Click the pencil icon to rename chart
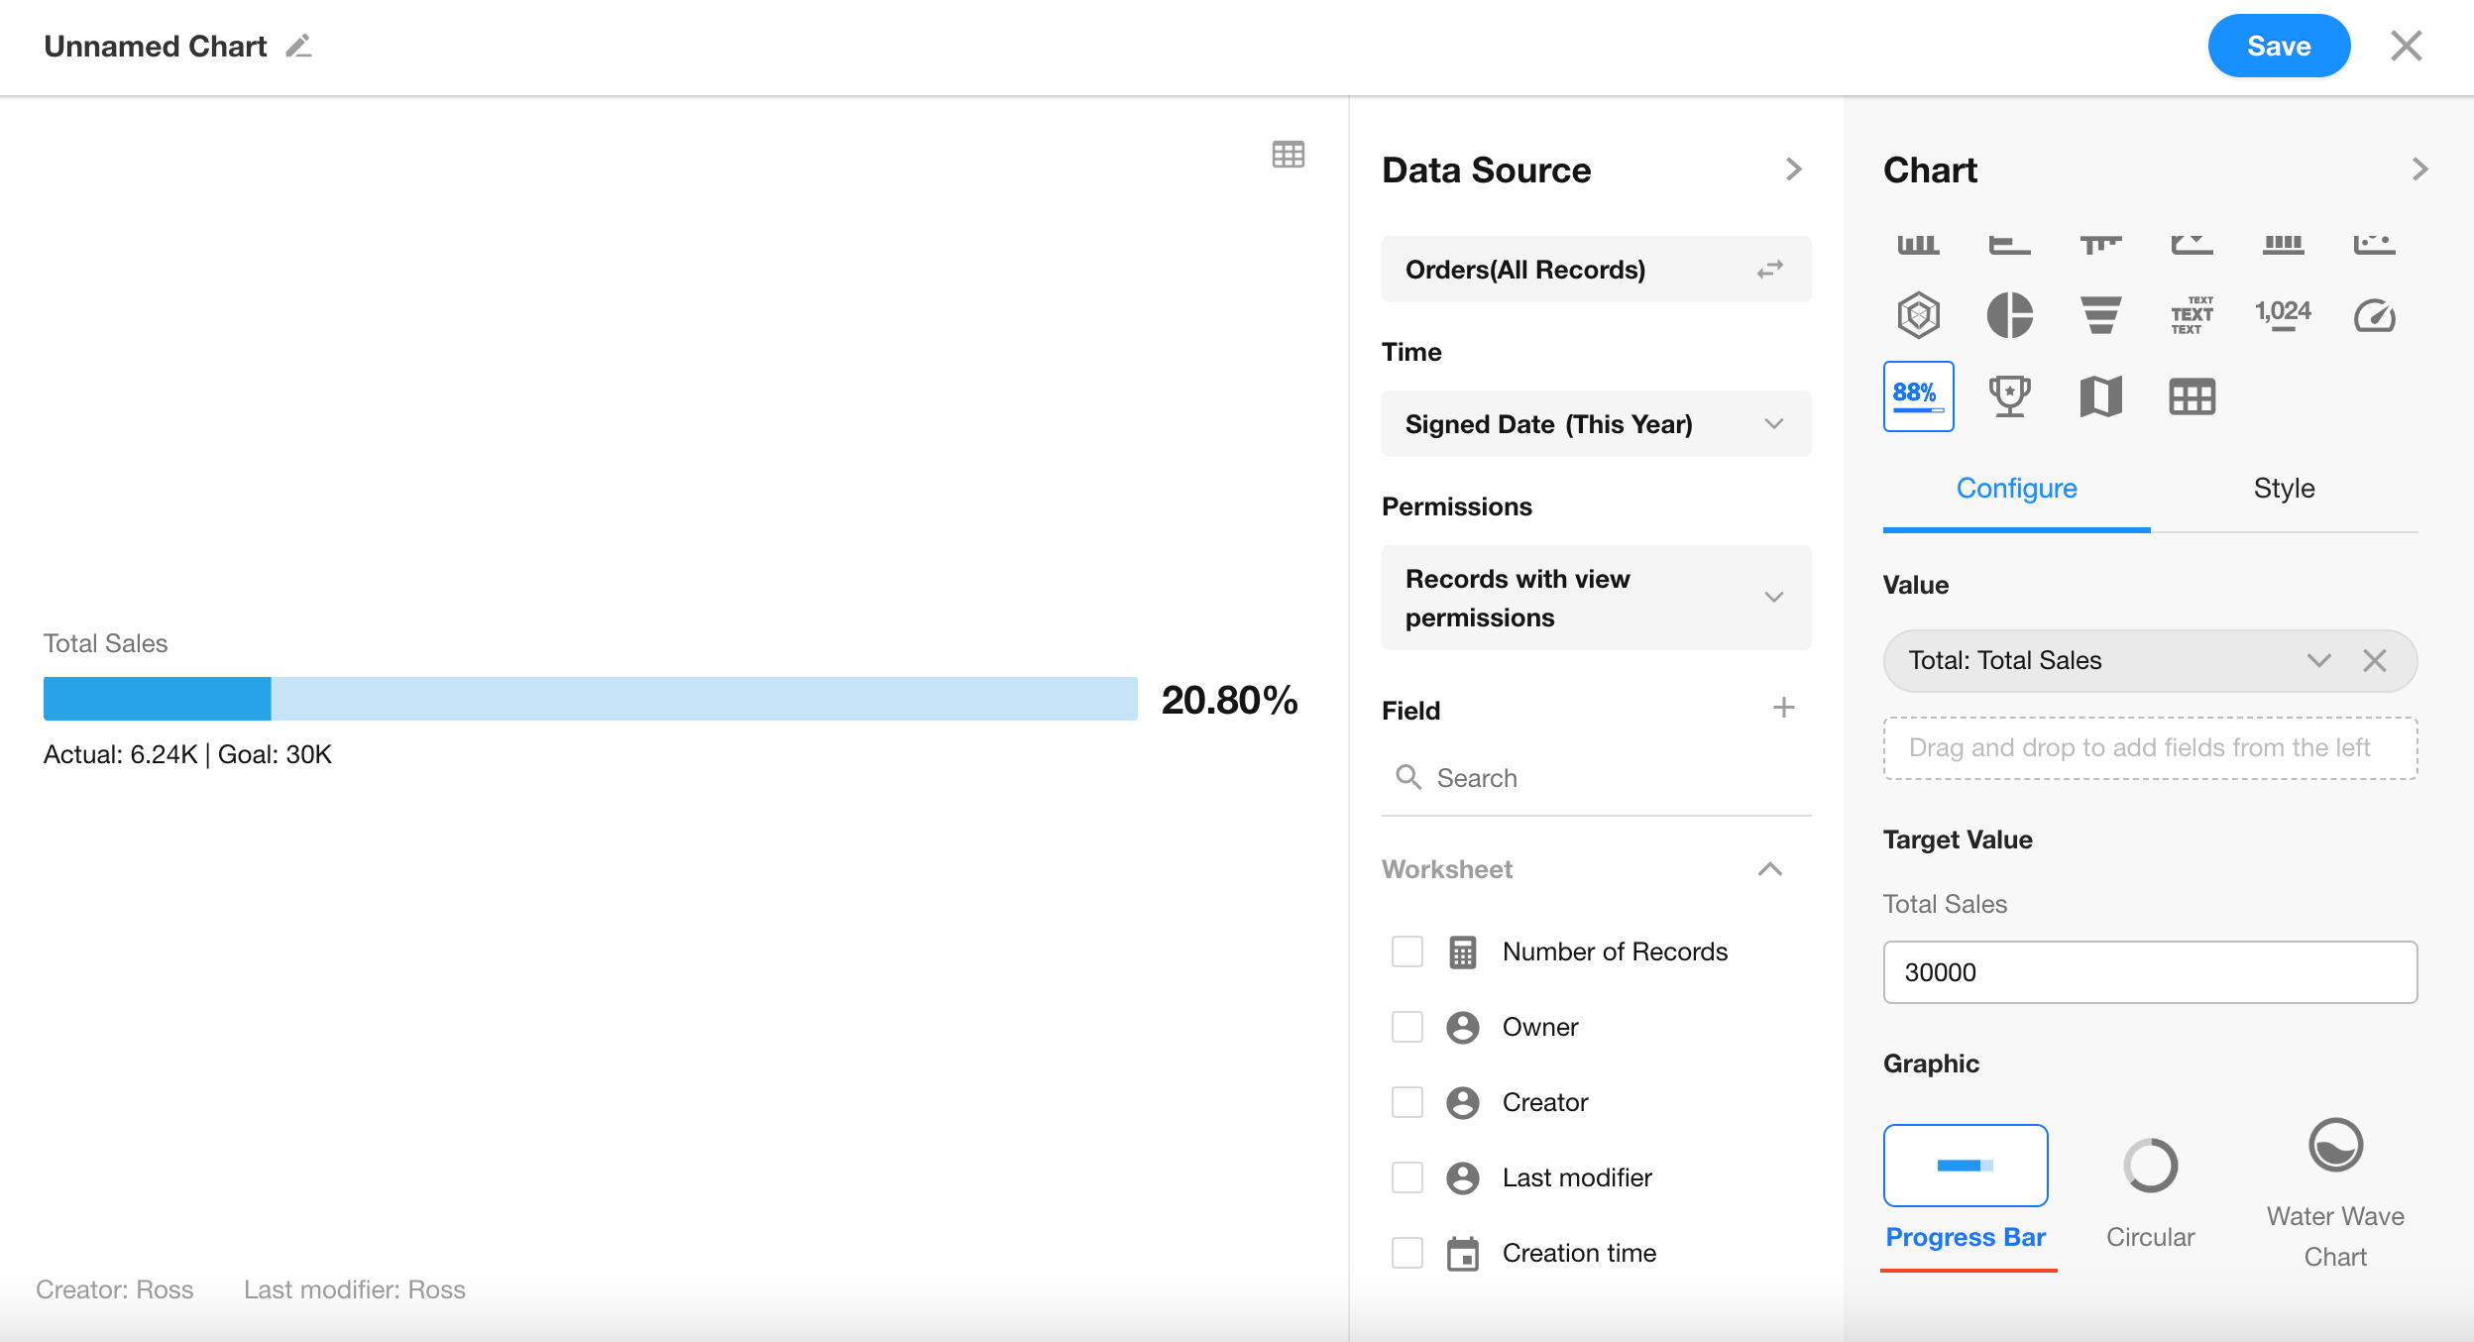The height and width of the screenshot is (1342, 2474). pos(298,47)
